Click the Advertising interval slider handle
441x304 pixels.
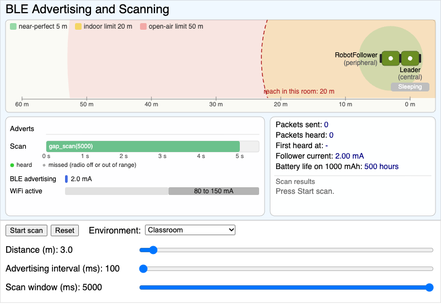click(143, 269)
